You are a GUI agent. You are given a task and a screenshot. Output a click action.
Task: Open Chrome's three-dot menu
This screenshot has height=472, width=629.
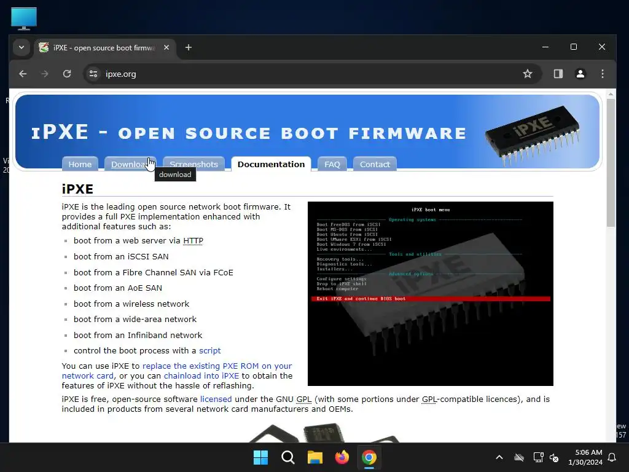pos(603,74)
